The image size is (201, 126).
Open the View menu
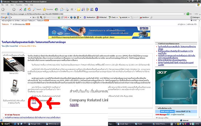click(x=12, y=5)
